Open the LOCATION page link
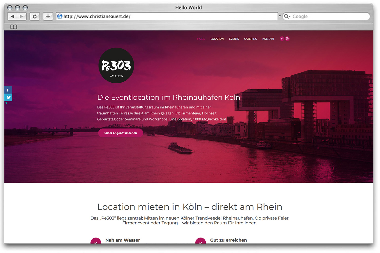380x253 pixels. pos(217,39)
